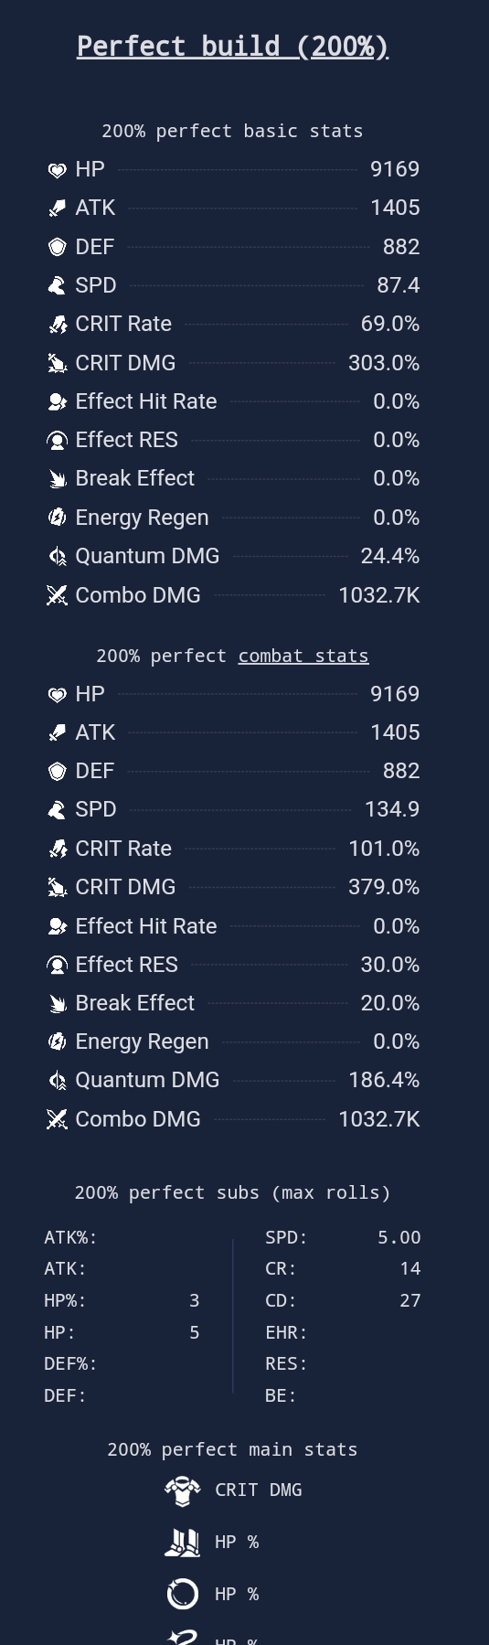Click the Effect RES icon in combat stats
This screenshot has height=1645, width=489.
58,965
